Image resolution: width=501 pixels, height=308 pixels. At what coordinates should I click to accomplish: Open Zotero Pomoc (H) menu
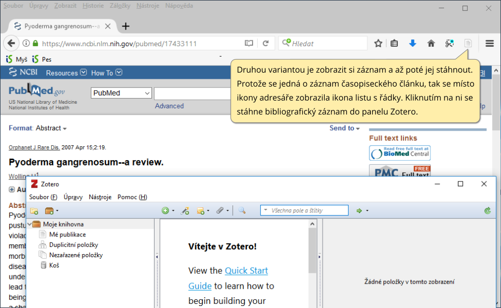tap(132, 197)
